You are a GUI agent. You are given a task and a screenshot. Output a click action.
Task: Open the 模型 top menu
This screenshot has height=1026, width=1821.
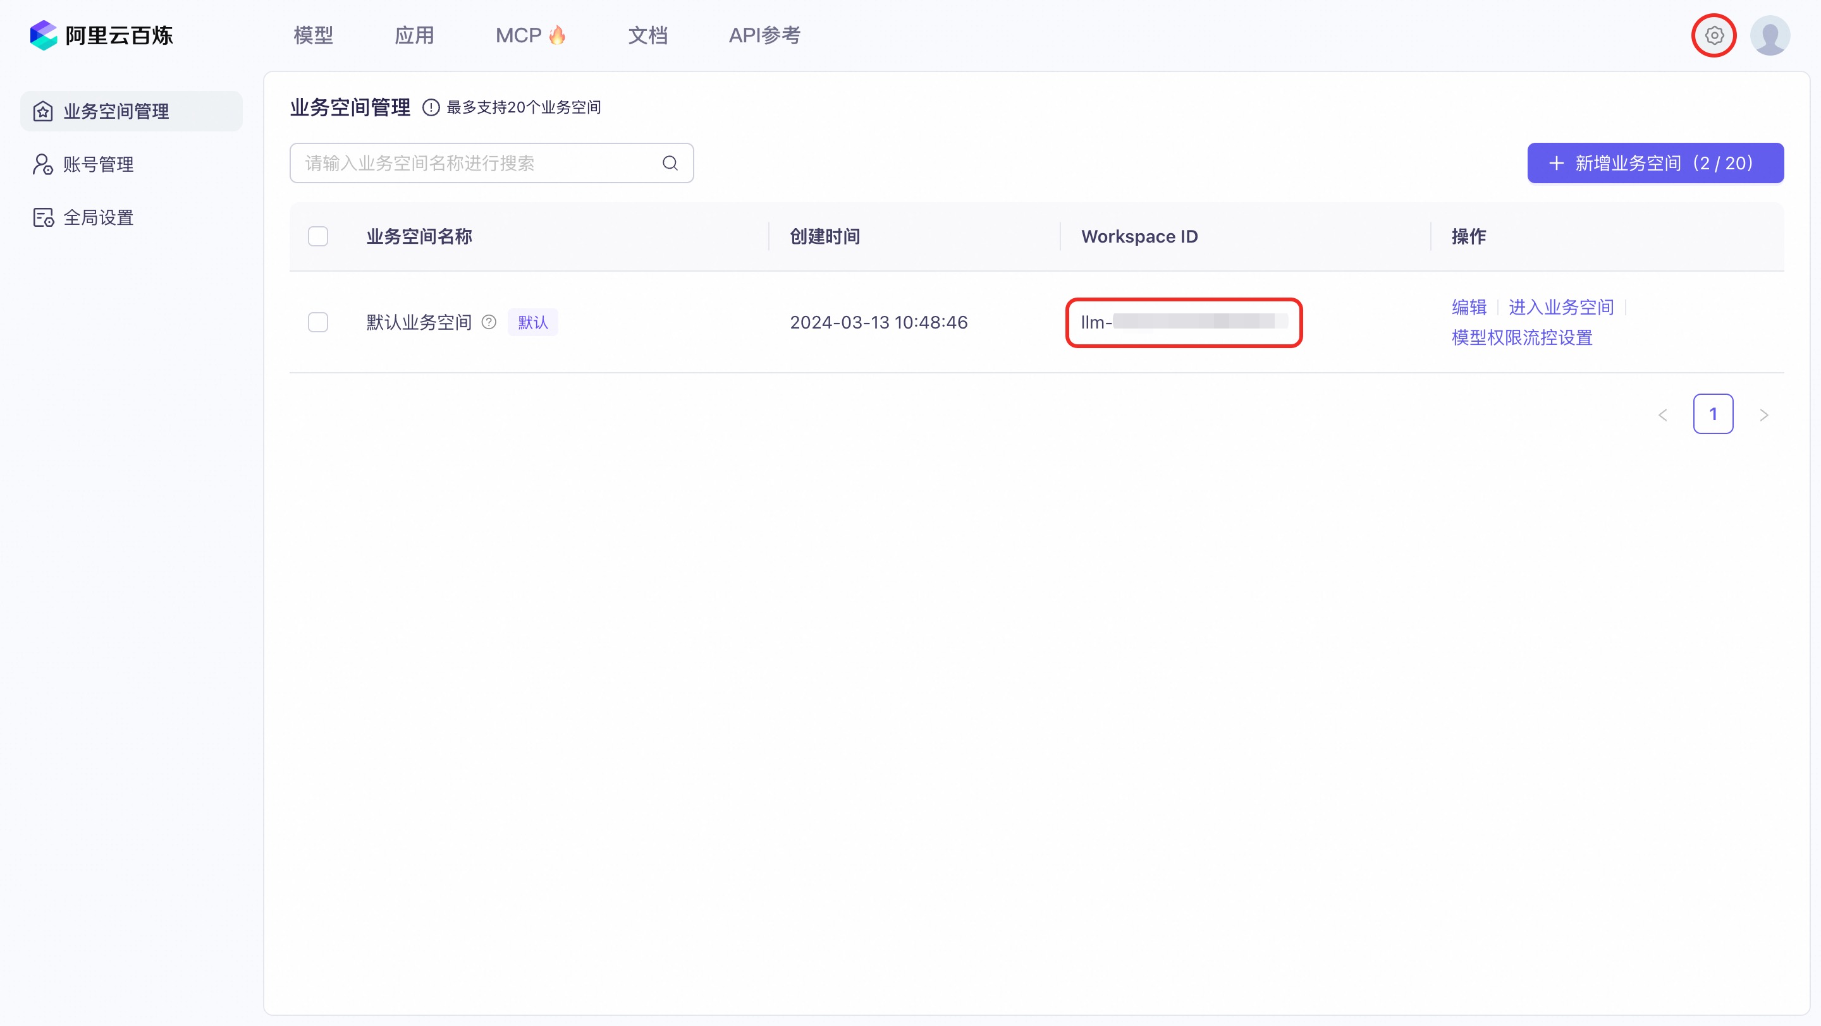point(313,35)
